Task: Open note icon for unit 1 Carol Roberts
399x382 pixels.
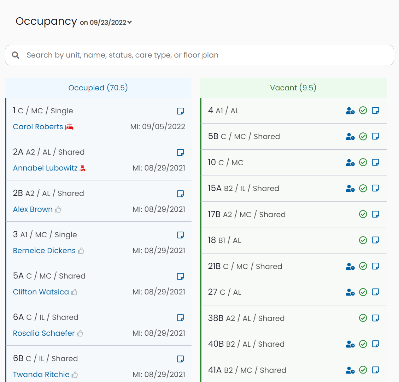Action: pos(180,111)
